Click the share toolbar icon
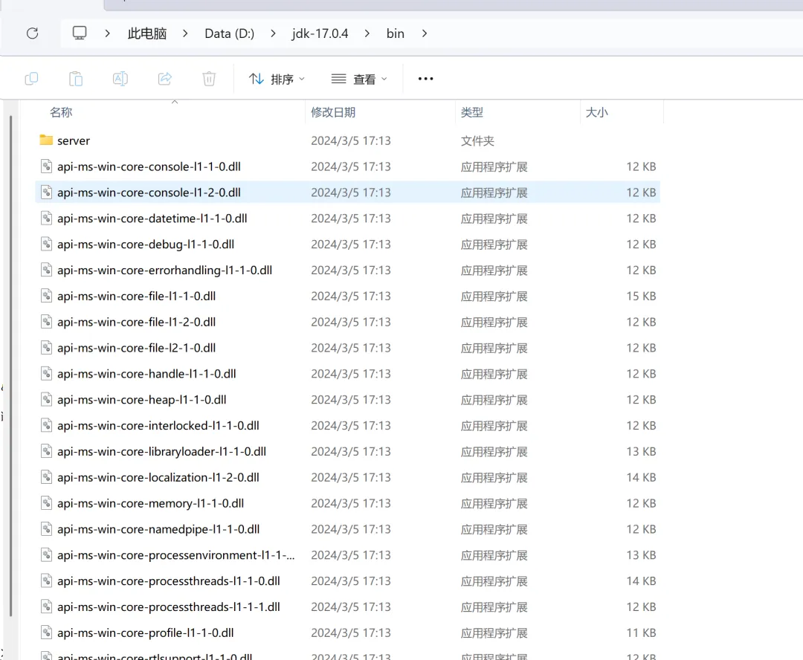The width and height of the screenshot is (803, 660). tap(164, 79)
